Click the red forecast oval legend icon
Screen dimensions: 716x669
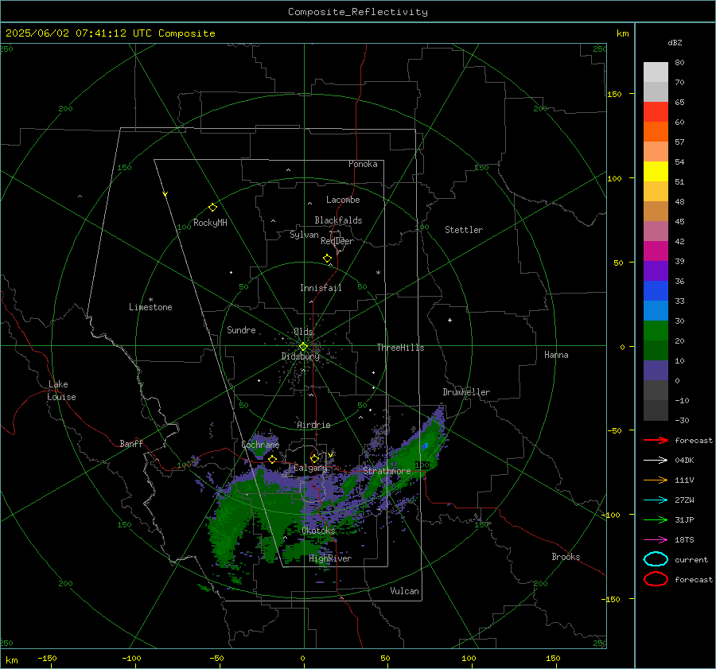coord(656,579)
